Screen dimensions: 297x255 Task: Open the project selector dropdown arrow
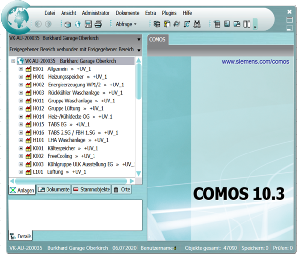(139, 40)
